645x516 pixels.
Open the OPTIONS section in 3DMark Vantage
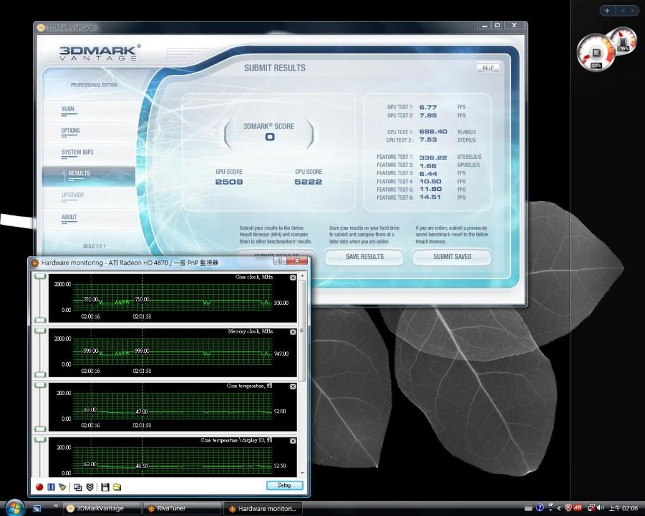pyautogui.click(x=71, y=131)
